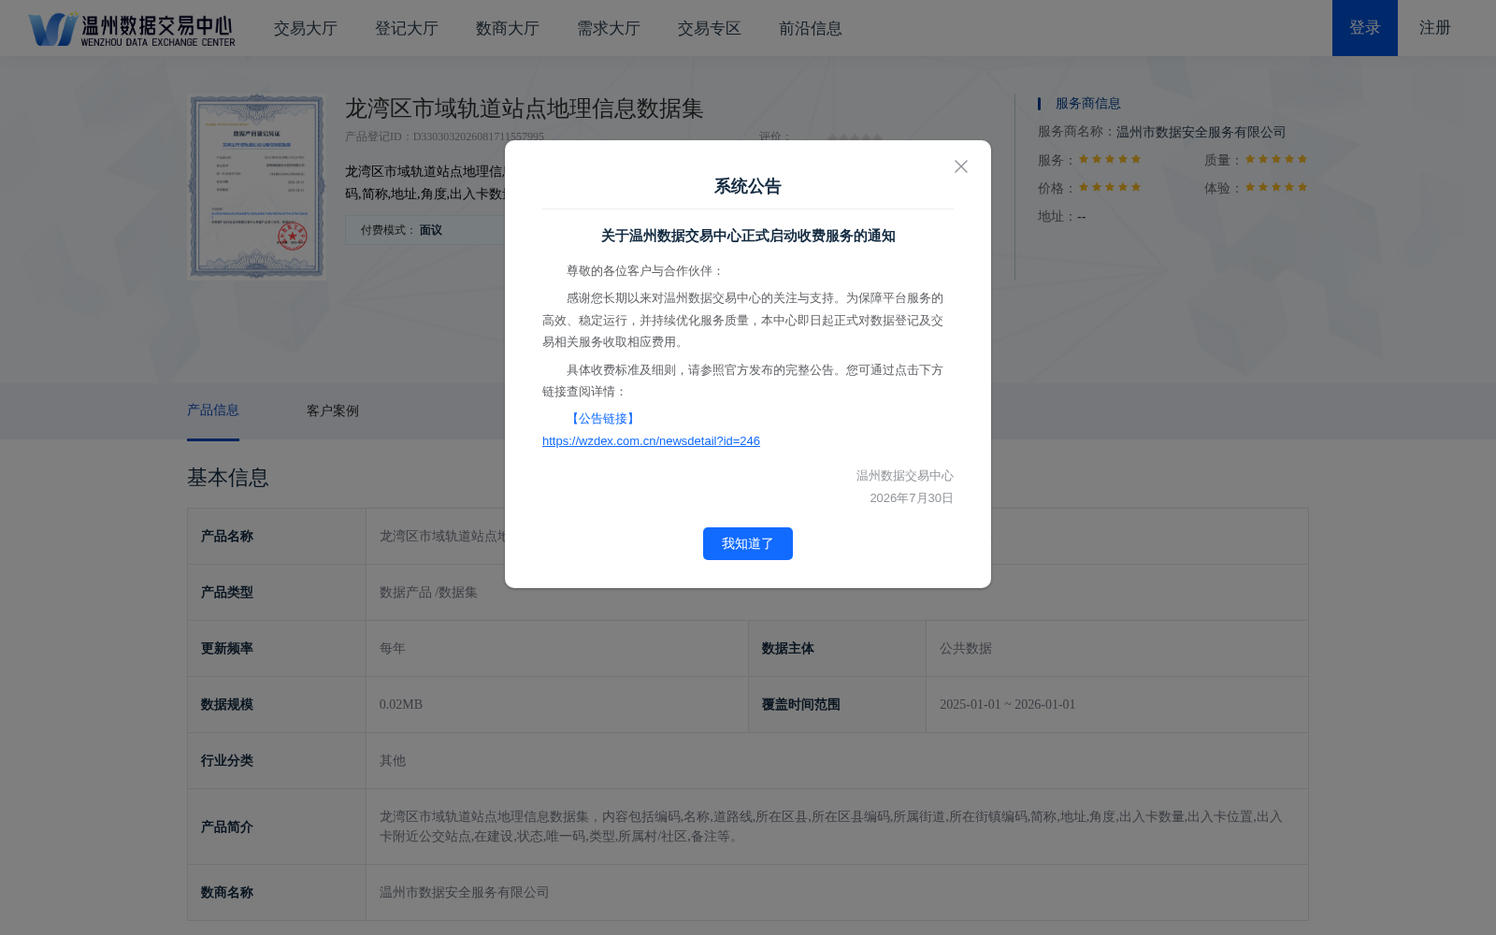
Task: Click the 登录 button
Action: [1365, 28]
